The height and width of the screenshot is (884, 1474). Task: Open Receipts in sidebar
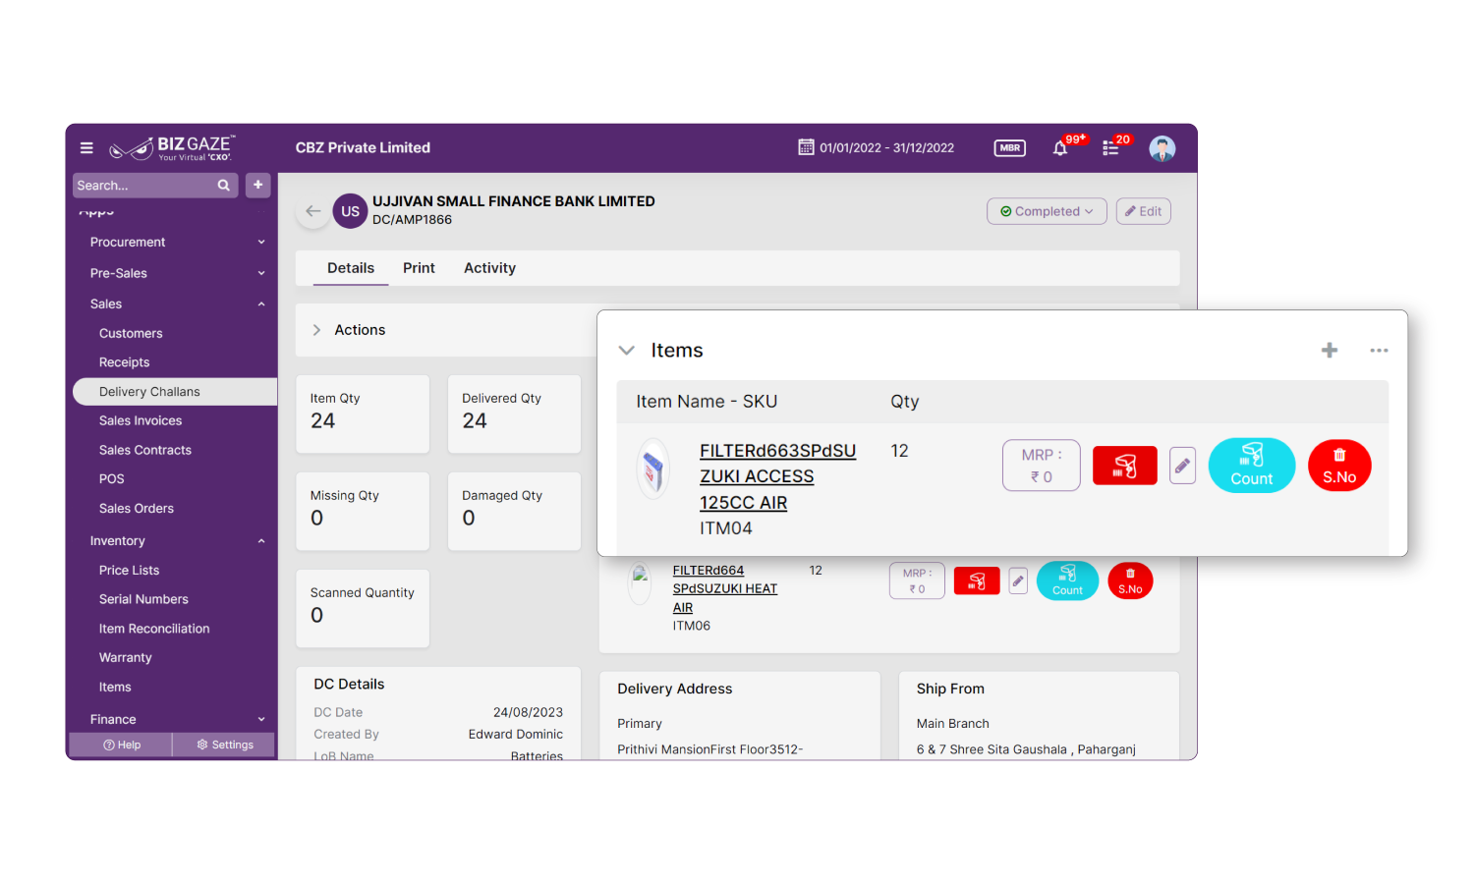[x=125, y=362]
